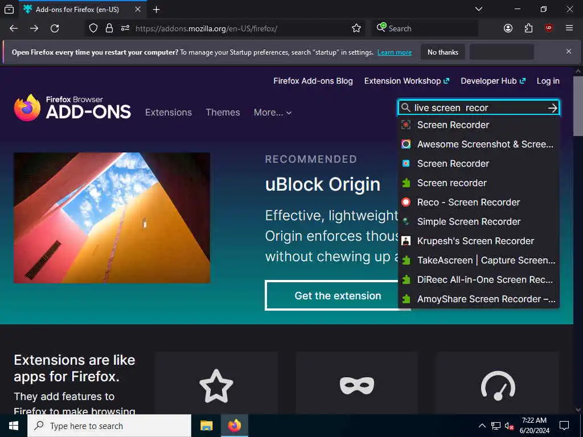Image resolution: width=583 pixels, height=437 pixels.
Task: Click Log in
Action: (548, 81)
